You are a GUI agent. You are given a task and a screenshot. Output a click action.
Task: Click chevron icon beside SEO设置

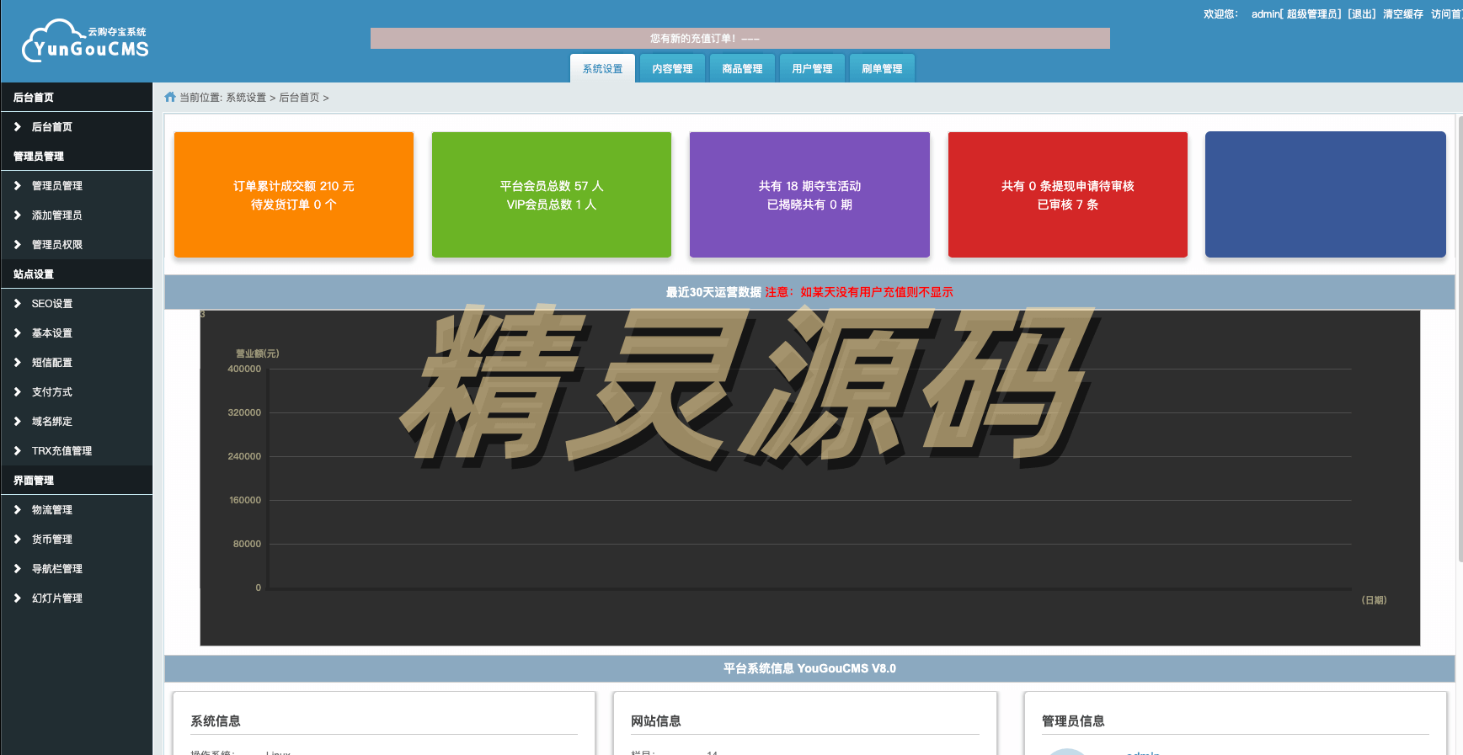coord(18,304)
